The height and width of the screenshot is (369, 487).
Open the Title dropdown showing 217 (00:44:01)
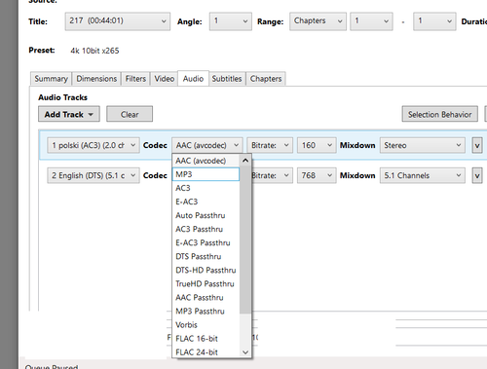pos(117,21)
